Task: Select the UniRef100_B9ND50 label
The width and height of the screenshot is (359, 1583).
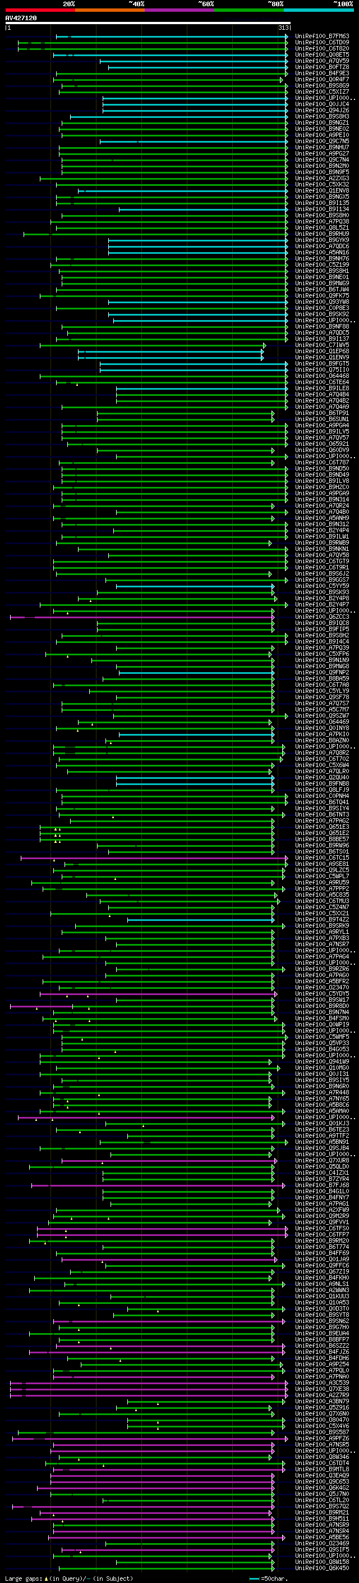Action: [322, 468]
